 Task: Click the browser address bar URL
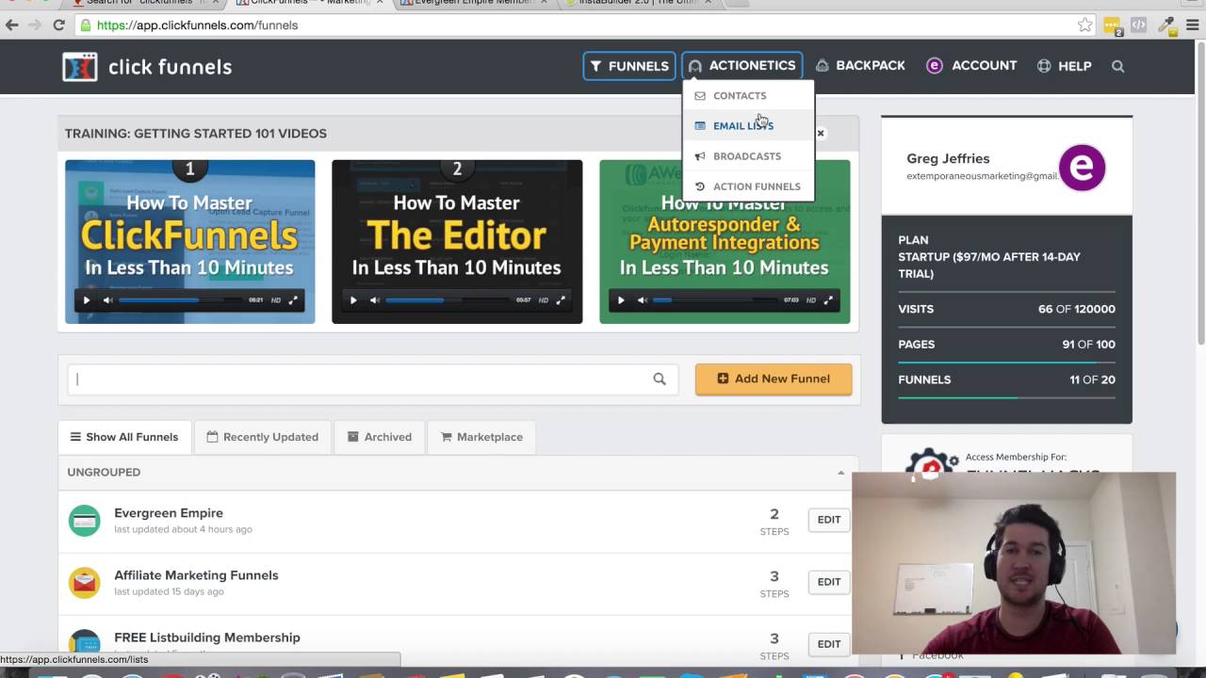click(198, 25)
